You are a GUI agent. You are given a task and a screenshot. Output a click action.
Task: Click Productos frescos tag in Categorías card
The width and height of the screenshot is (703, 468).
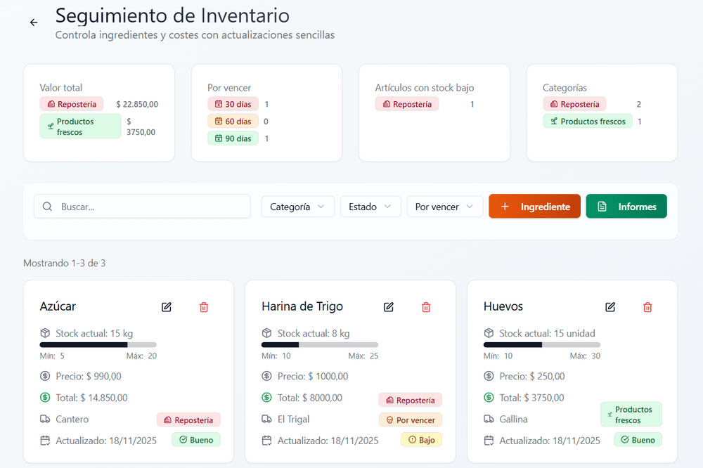pos(587,122)
